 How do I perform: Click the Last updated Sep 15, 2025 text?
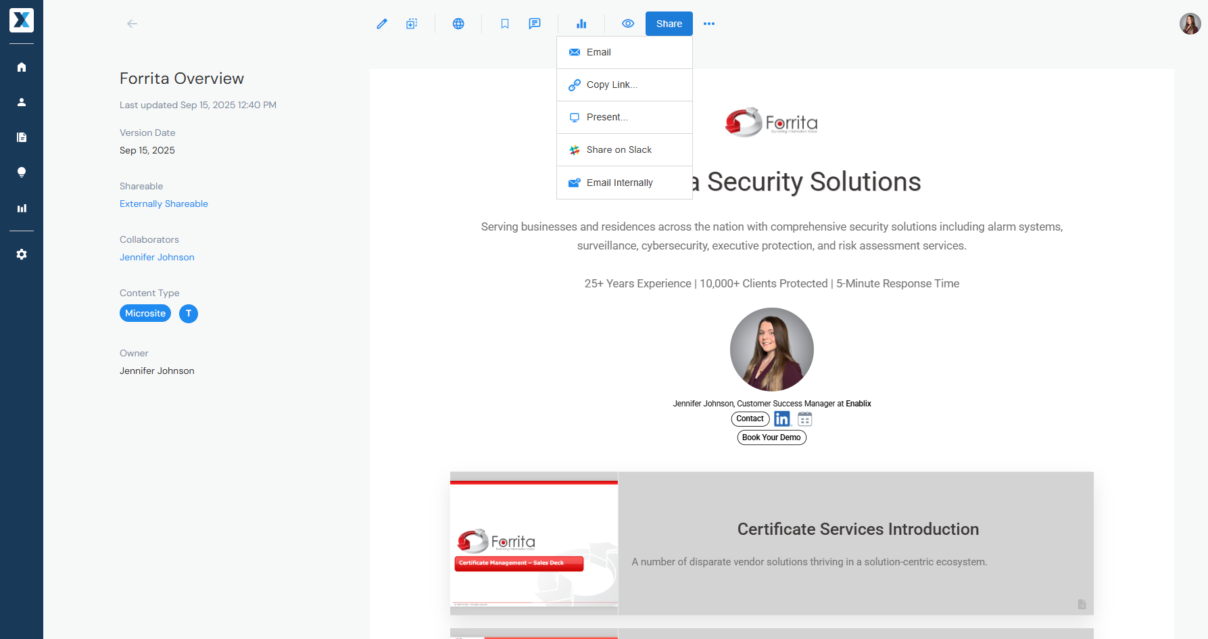[x=198, y=105]
